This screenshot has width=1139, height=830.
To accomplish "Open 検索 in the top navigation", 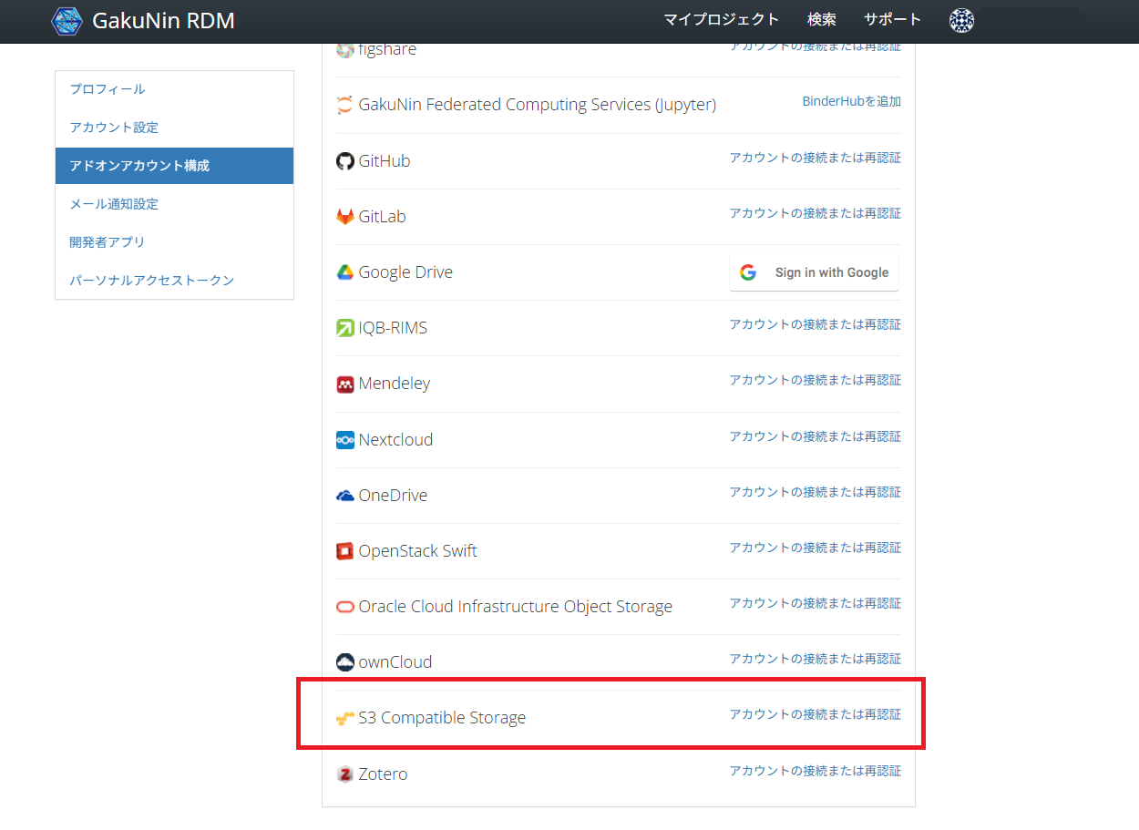I will click(x=821, y=20).
